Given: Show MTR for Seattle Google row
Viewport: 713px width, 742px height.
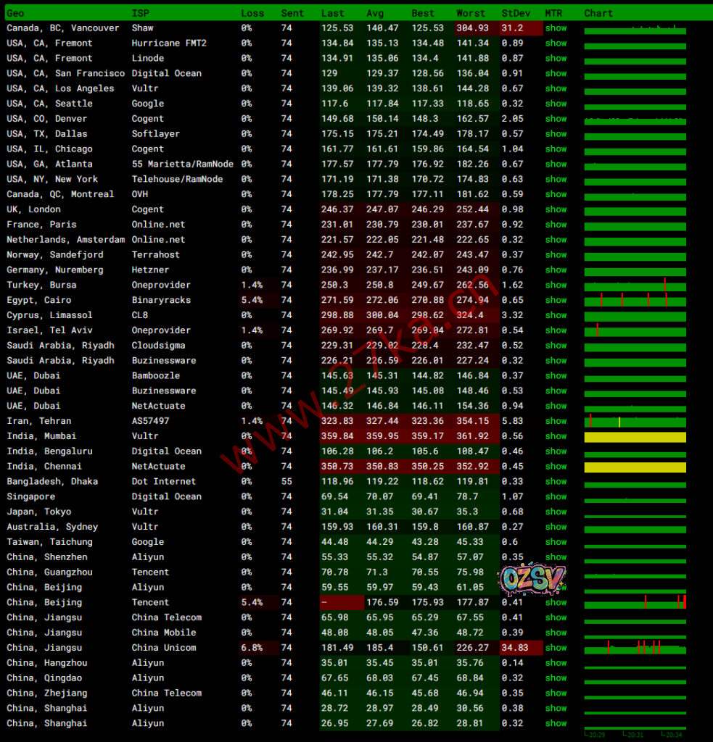Looking at the screenshot, I should [556, 104].
